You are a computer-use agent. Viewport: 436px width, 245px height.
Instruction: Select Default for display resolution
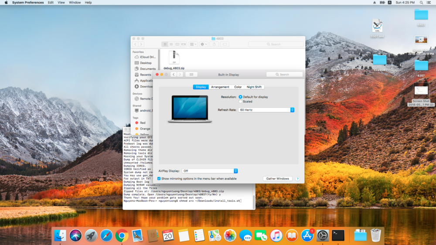click(241, 97)
